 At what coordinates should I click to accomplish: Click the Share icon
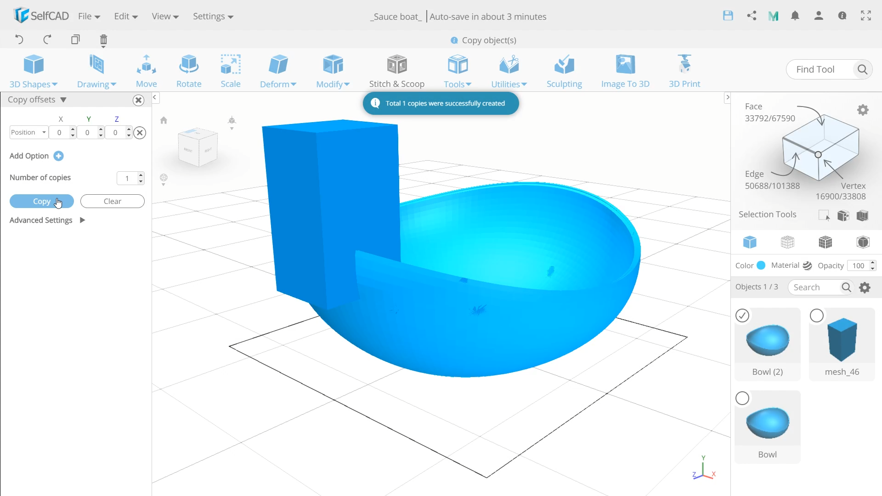752,16
